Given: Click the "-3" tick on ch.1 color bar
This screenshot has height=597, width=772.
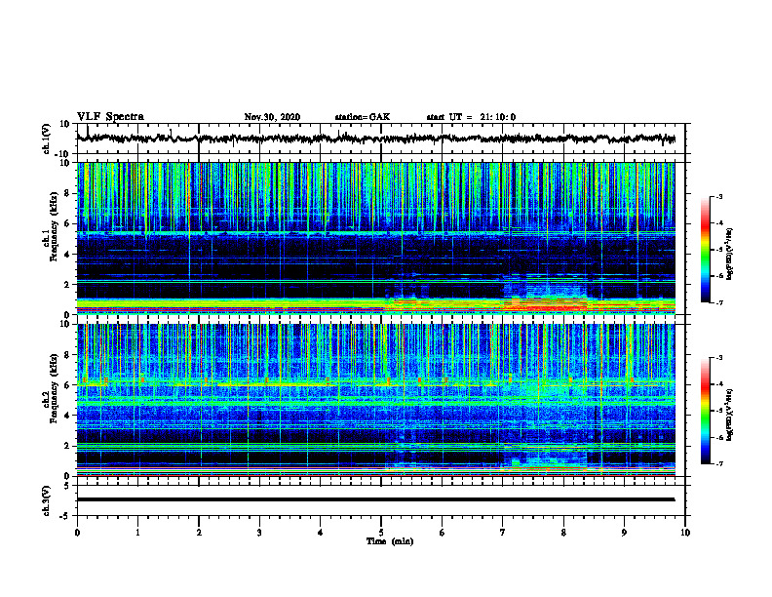Looking at the screenshot, I should click(x=718, y=197).
